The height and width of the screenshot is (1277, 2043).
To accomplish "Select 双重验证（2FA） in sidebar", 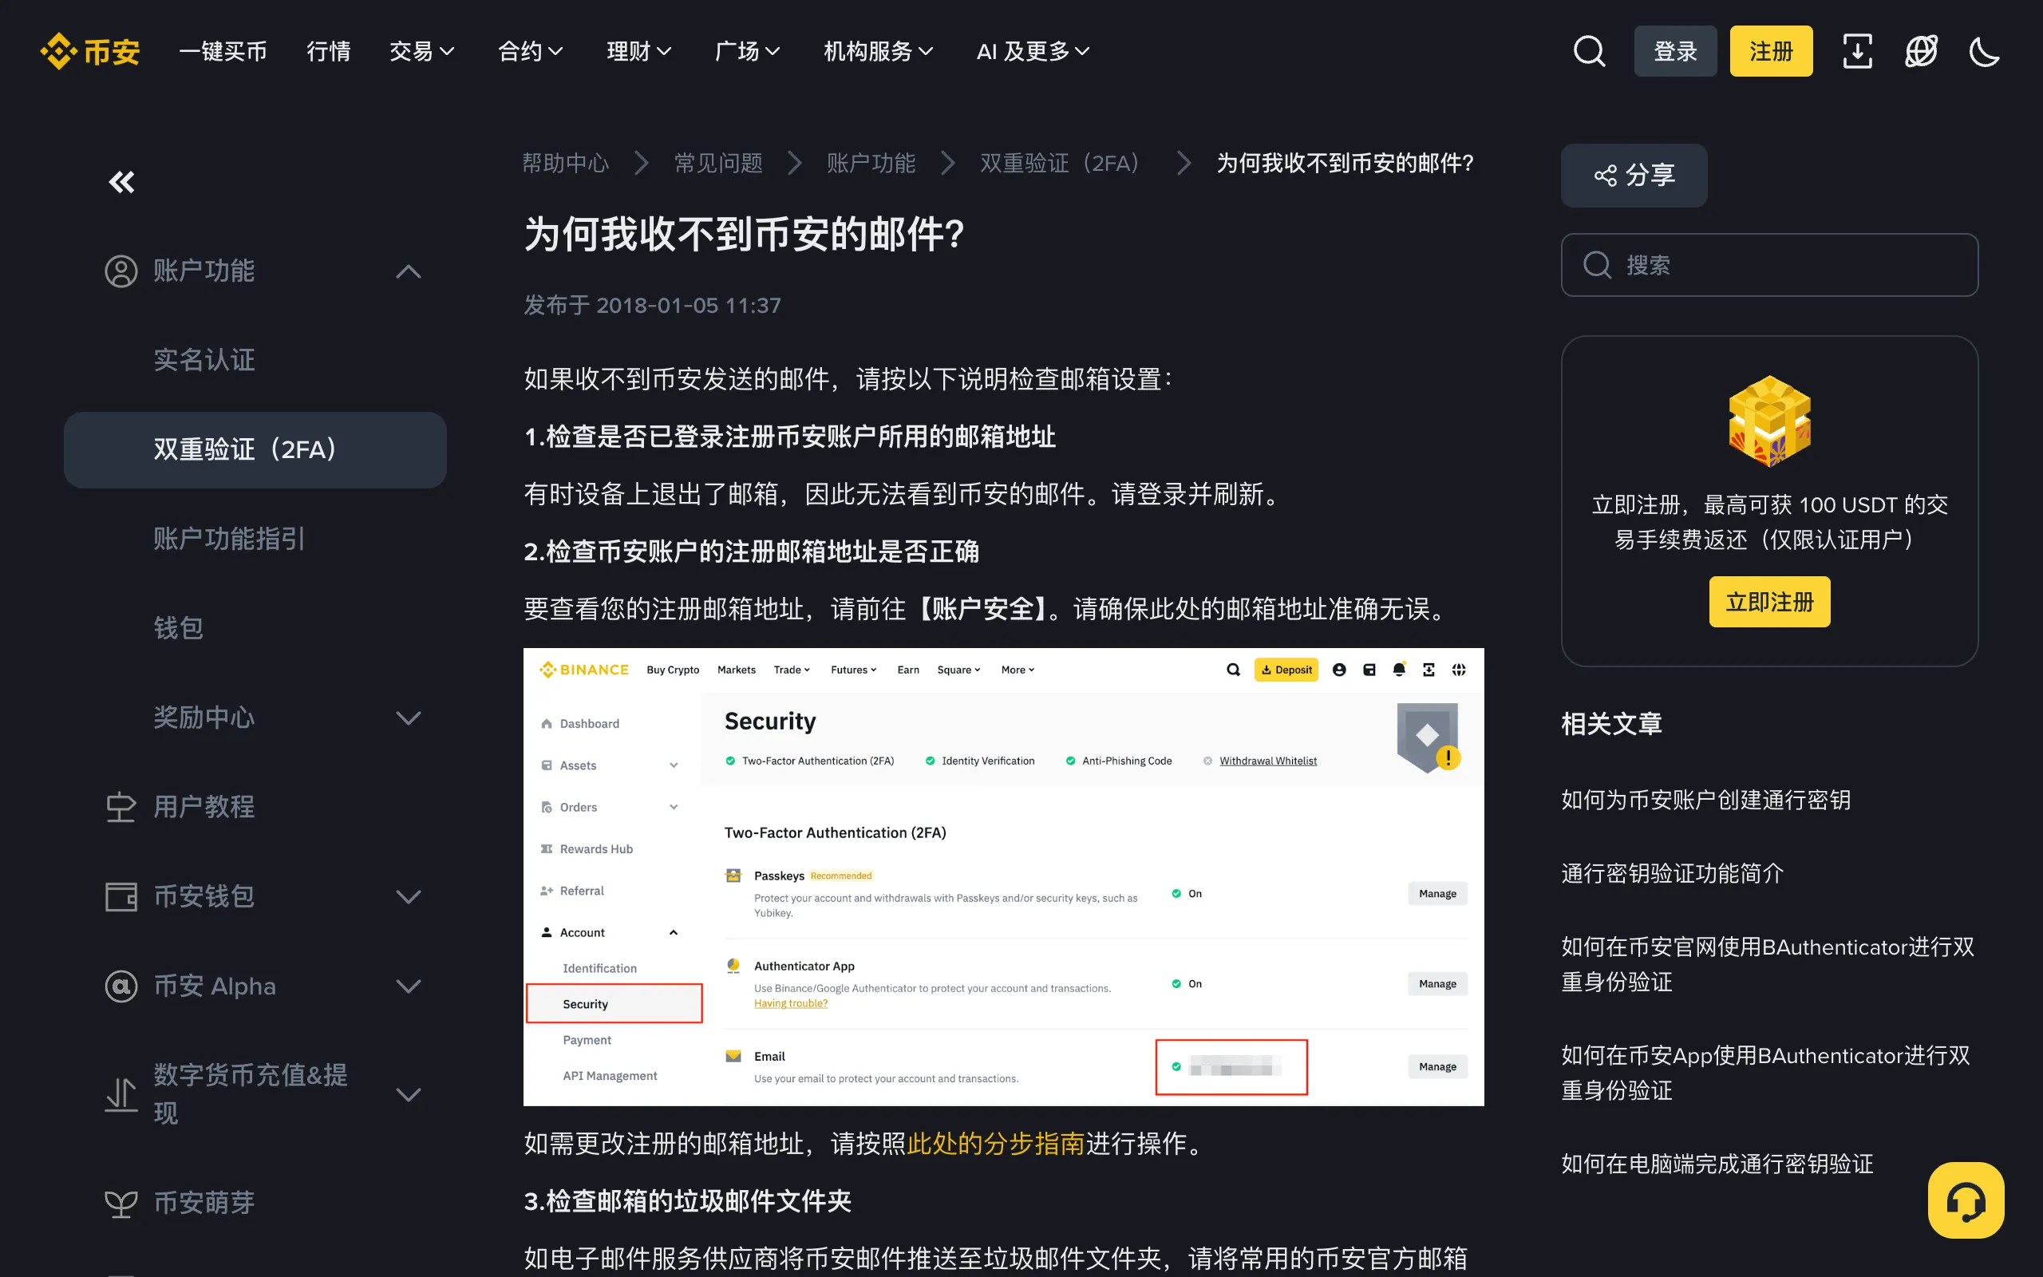I will [x=255, y=449].
